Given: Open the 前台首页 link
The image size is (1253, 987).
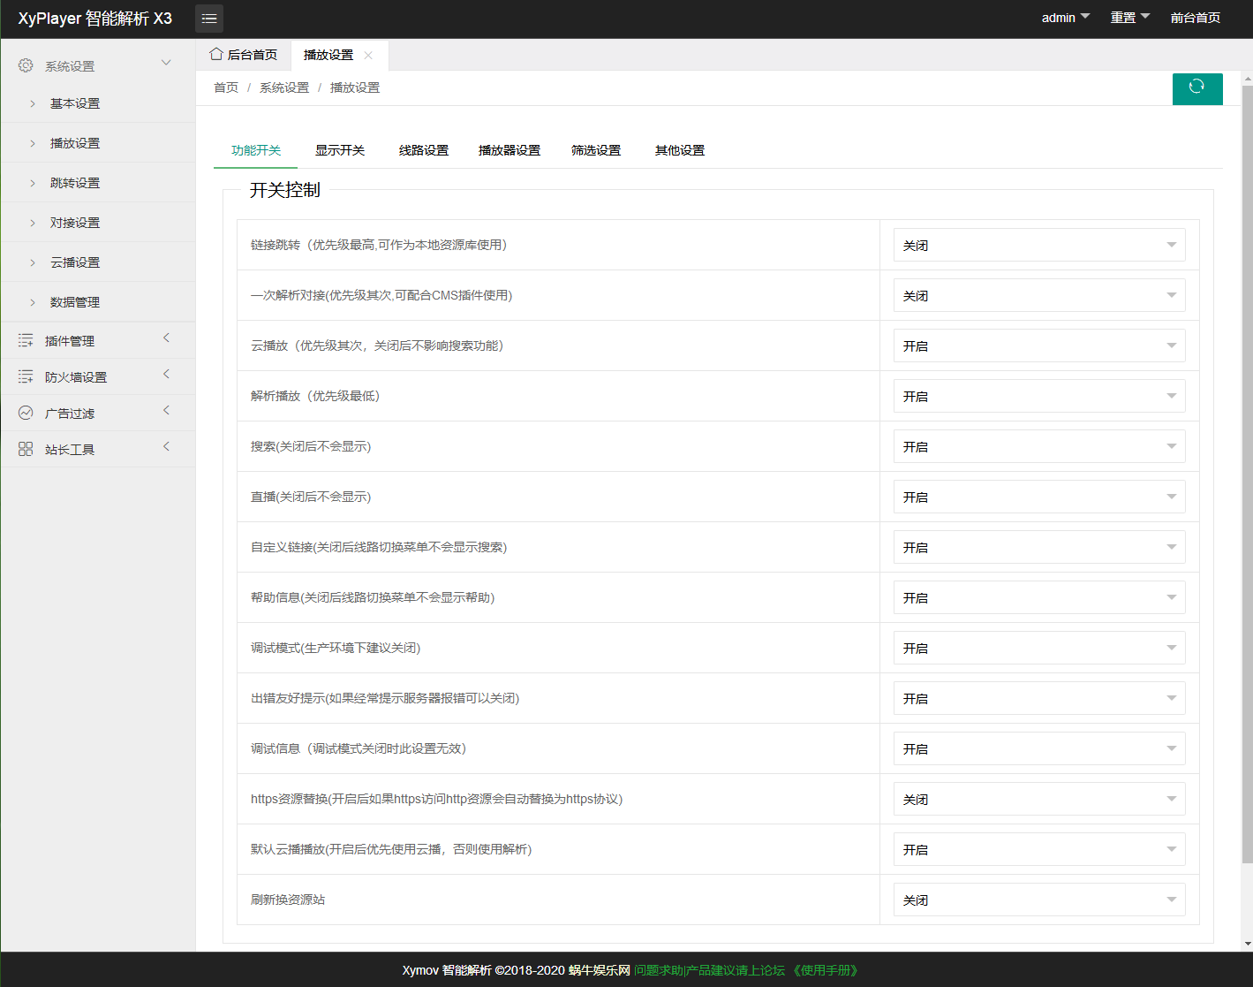Looking at the screenshot, I should 1195,18.
